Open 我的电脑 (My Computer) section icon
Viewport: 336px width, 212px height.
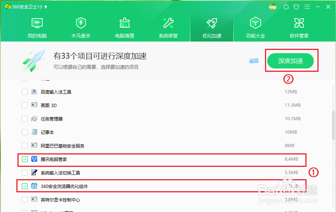[37, 23]
